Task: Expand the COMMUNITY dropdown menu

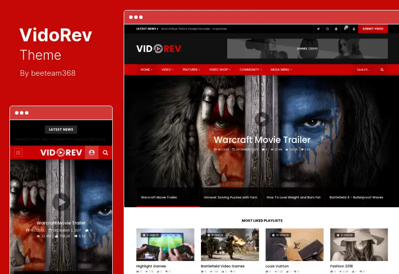Action: coord(251,70)
